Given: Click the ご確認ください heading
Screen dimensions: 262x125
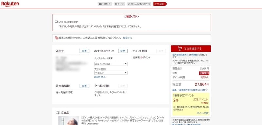Looking at the screenshot, I should pos(132,16).
